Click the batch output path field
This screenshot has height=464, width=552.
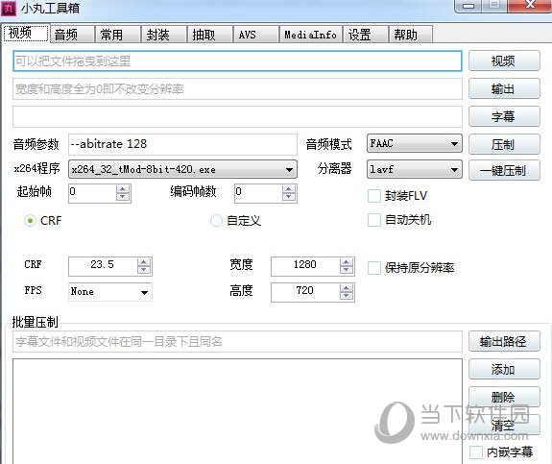tap(237, 341)
